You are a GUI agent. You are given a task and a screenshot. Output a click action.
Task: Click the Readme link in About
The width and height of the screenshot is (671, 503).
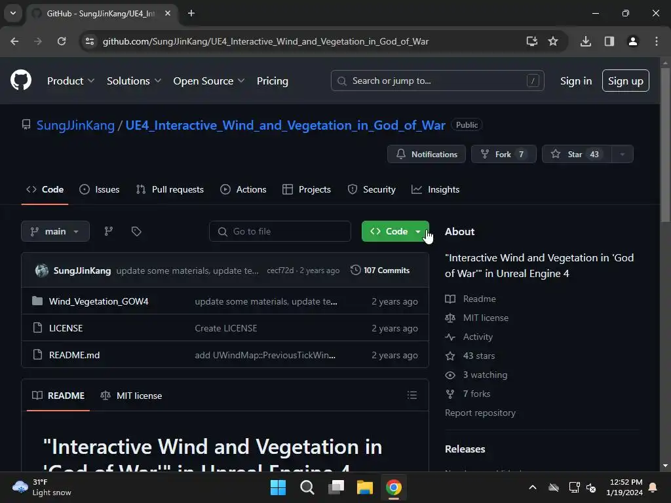pyautogui.click(x=479, y=299)
